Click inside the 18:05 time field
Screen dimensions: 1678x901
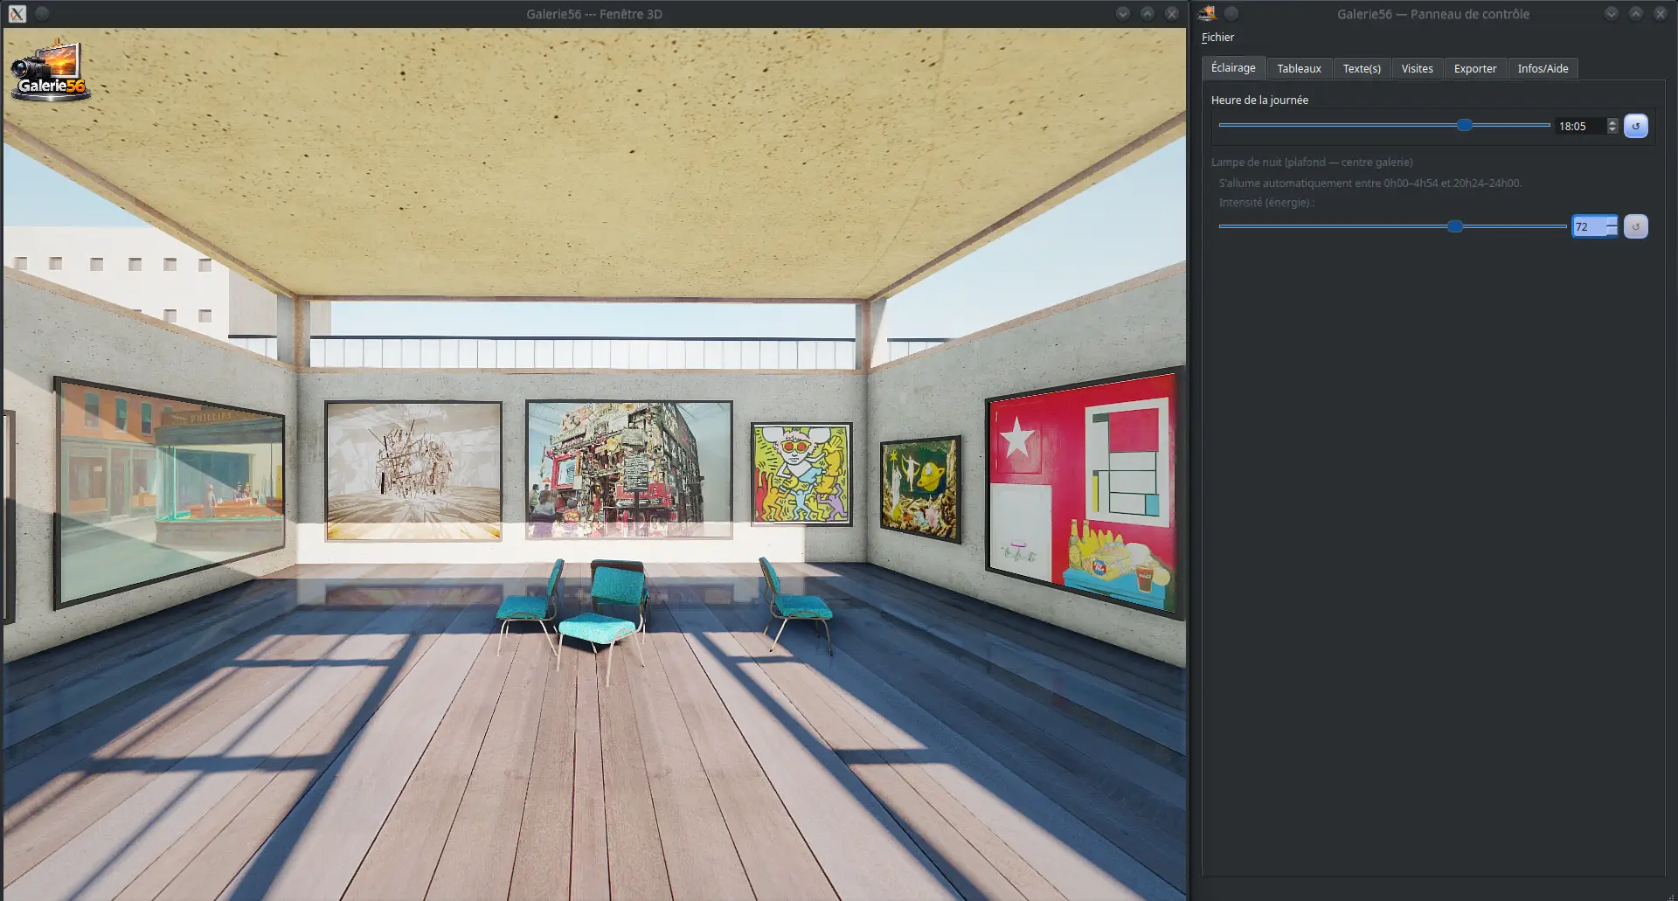tap(1580, 126)
